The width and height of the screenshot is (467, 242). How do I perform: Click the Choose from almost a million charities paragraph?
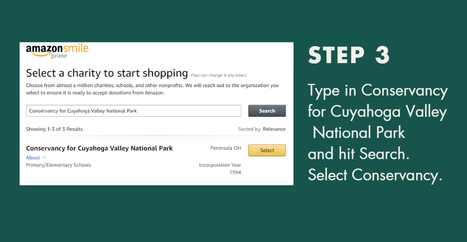(152, 89)
